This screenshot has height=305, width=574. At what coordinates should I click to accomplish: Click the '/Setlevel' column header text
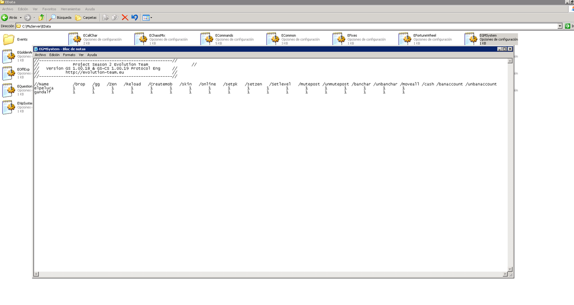pyautogui.click(x=280, y=84)
